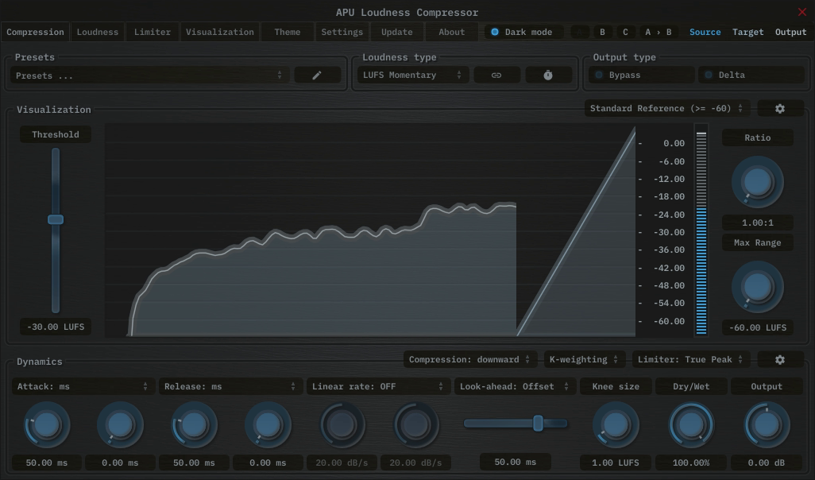Switch to the Limiter tab
Screen dimensions: 815x480
[152, 33]
